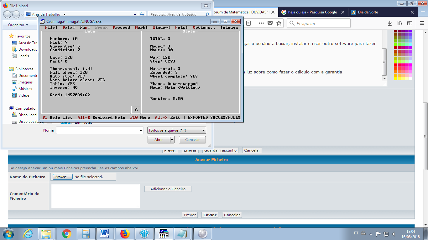Image resolution: width=428 pixels, height=240 pixels.
Task: Refresh folder view in File Upload dialog
Action: [x=142, y=14]
